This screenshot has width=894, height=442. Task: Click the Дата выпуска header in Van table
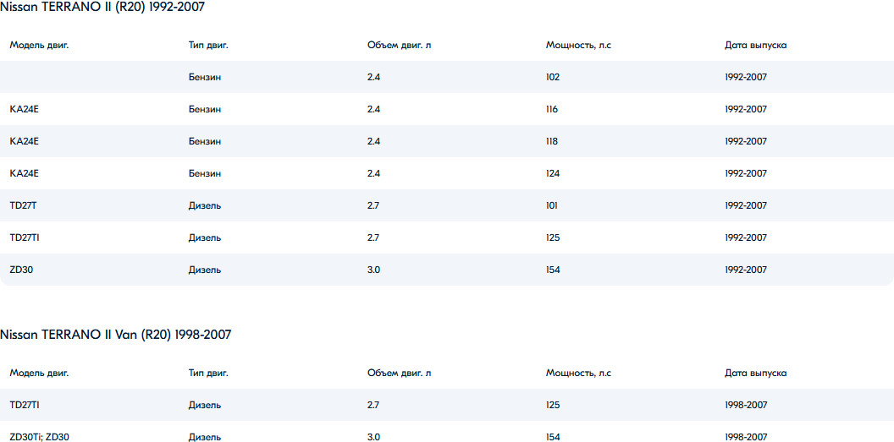tap(756, 373)
